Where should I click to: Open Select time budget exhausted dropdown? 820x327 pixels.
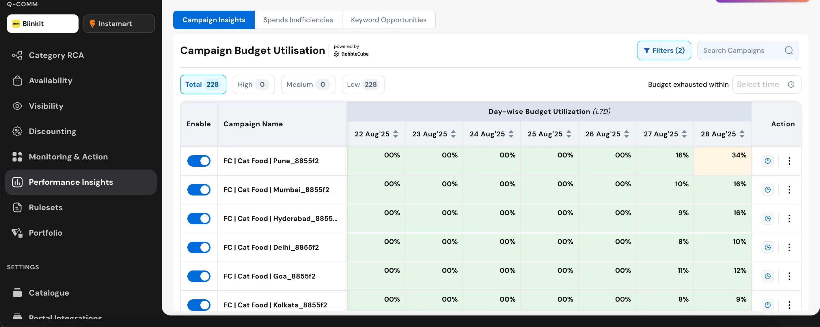[766, 84]
